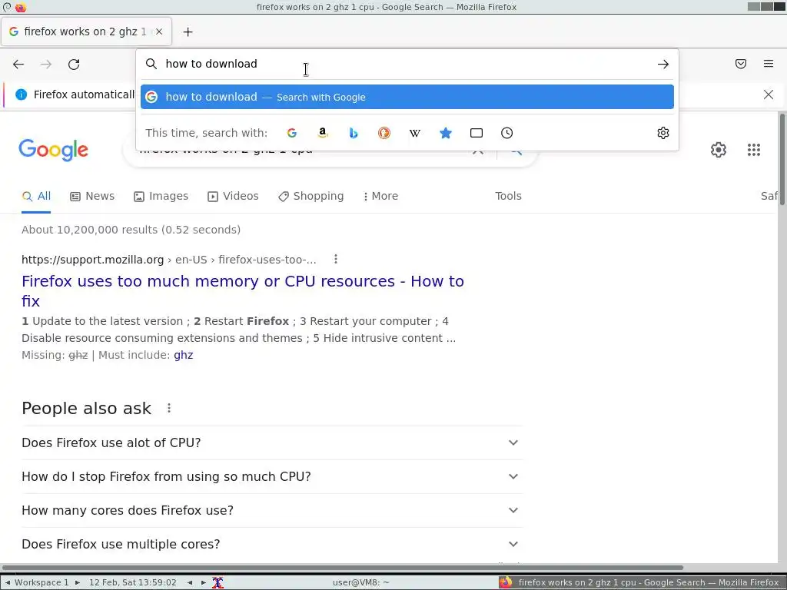787x590 pixels.
Task: Open Google quick settings gear
Action: (719, 150)
